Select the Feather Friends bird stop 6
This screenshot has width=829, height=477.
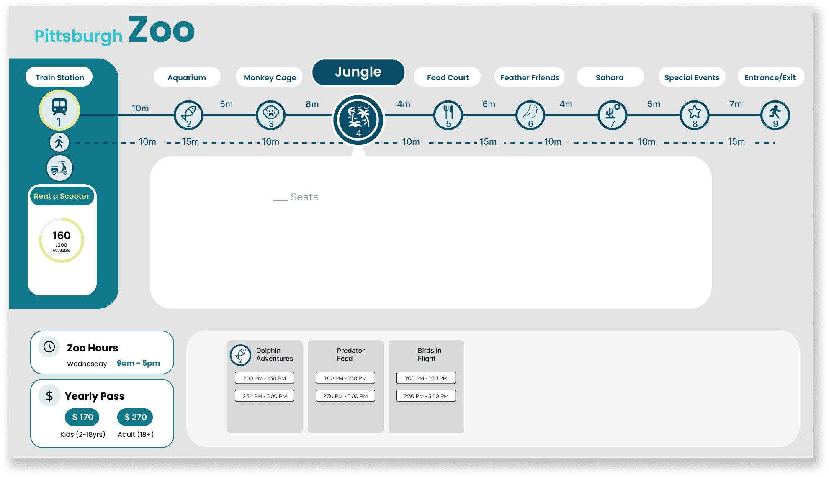(530, 115)
